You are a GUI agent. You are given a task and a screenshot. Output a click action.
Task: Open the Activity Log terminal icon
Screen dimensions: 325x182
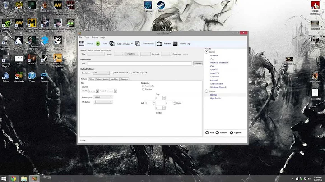(175, 43)
